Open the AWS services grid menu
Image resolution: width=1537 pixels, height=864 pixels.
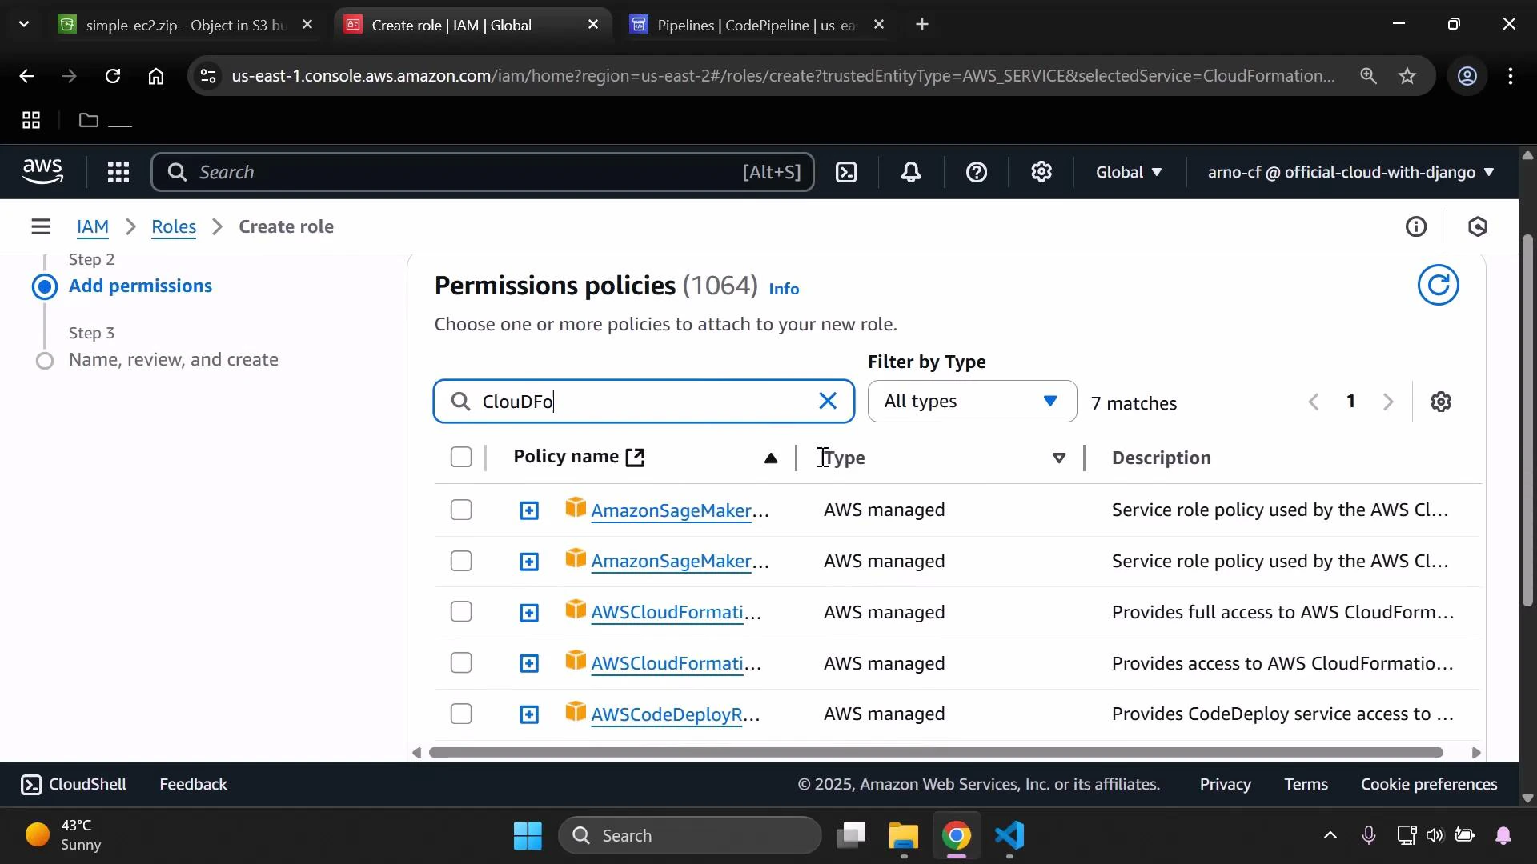pyautogui.click(x=118, y=171)
